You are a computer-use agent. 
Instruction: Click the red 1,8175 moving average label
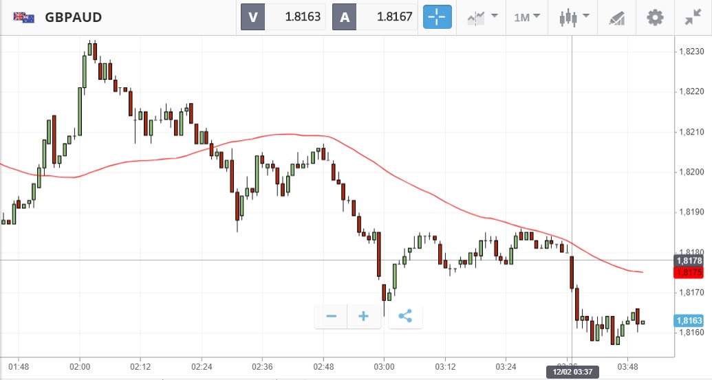(x=689, y=273)
